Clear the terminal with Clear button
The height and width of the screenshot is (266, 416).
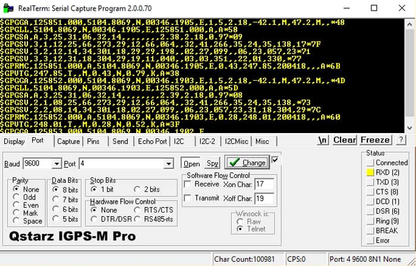click(x=345, y=140)
